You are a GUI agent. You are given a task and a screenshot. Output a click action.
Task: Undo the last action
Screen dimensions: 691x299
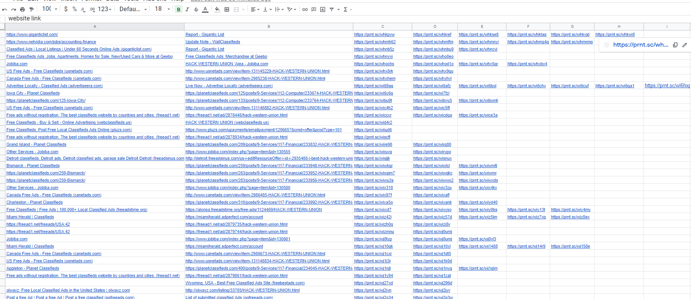click(5, 9)
